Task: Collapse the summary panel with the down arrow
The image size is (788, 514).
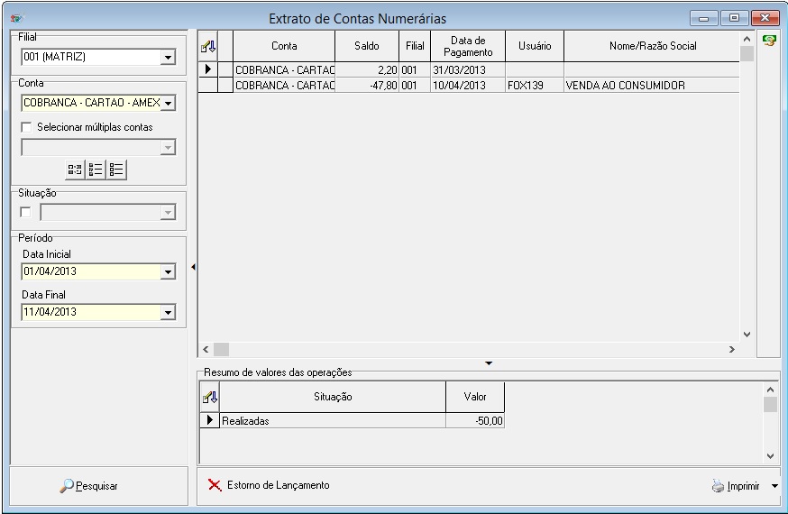Action: point(489,363)
